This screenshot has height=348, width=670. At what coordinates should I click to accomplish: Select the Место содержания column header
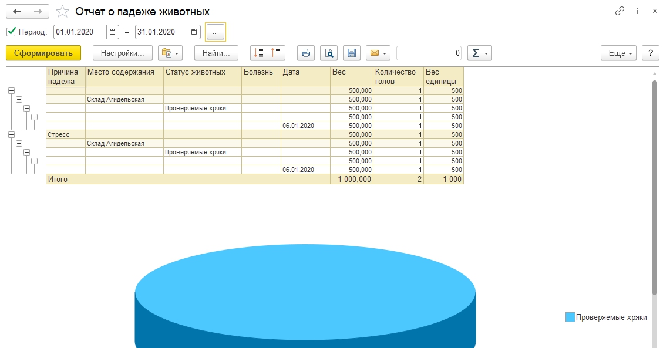click(x=124, y=76)
